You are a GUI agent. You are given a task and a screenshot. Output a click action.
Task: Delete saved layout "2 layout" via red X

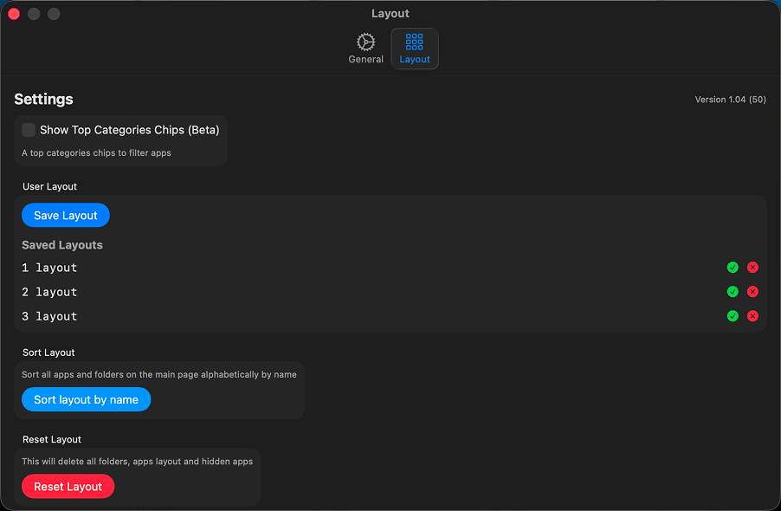[x=752, y=292]
